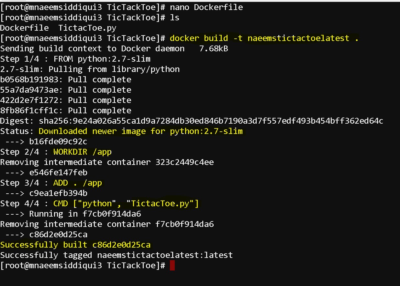Screen dimensions: 400x286
Task: Click the image ID b16fde09c92c
Action: coord(58,141)
